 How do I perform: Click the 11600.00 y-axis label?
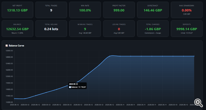tap(9, 89)
